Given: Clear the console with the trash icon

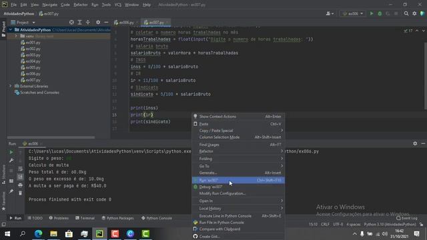Looking at the screenshot, I should pyautogui.click(x=20, y=193).
